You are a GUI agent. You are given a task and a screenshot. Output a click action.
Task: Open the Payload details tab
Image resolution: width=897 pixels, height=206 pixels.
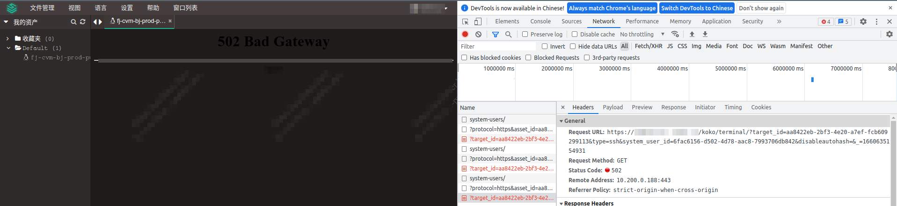tap(613, 107)
